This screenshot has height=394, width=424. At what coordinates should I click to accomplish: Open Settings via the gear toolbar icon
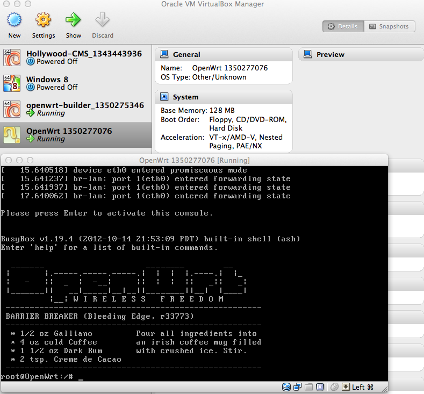44,20
